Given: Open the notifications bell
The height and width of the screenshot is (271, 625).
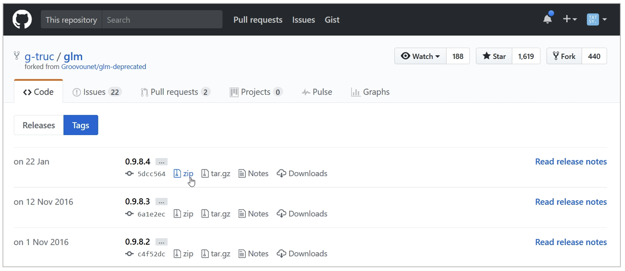Looking at the screenshot, I should tap(548, 19).
